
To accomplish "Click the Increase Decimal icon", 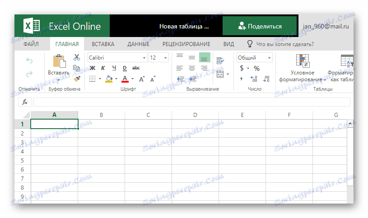I will tap(254, 79).
